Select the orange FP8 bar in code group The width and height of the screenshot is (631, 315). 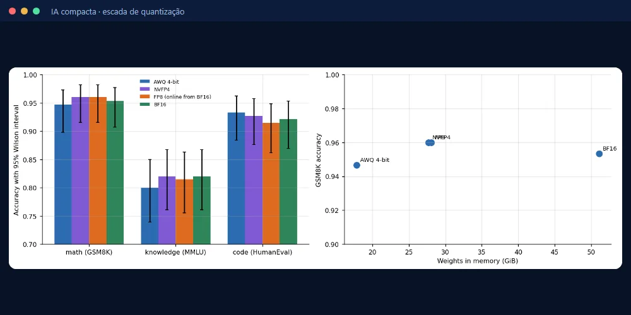[271, 183]
